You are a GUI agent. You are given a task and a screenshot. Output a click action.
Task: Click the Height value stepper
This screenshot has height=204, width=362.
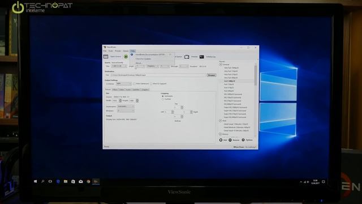(137, 101)
